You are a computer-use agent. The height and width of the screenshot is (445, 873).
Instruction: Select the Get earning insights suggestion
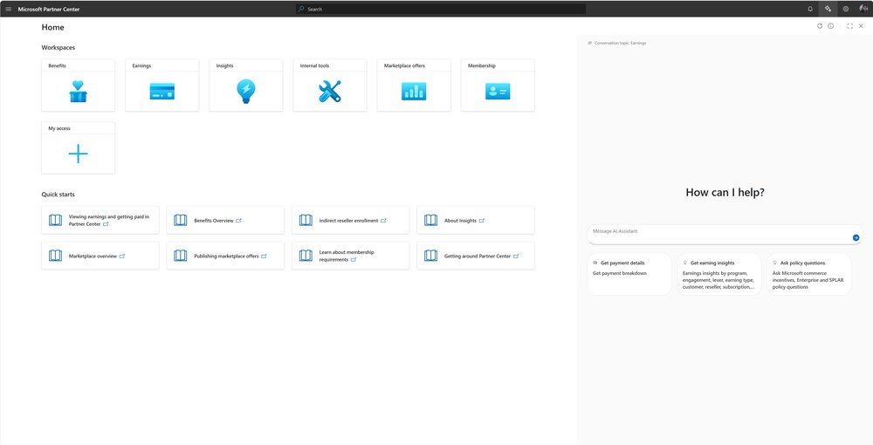719,274
